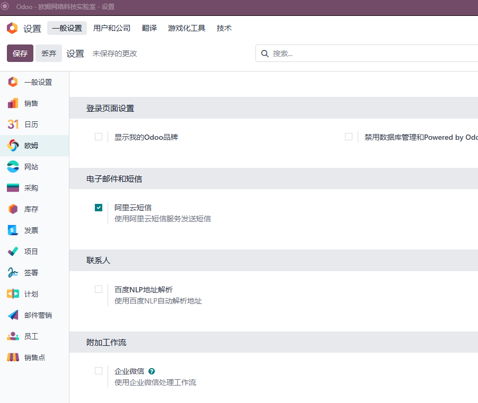Click 项目 label in sidebar
Image resolution: width=478 pixels, height=403 pixels.
[x=31, y=252]
